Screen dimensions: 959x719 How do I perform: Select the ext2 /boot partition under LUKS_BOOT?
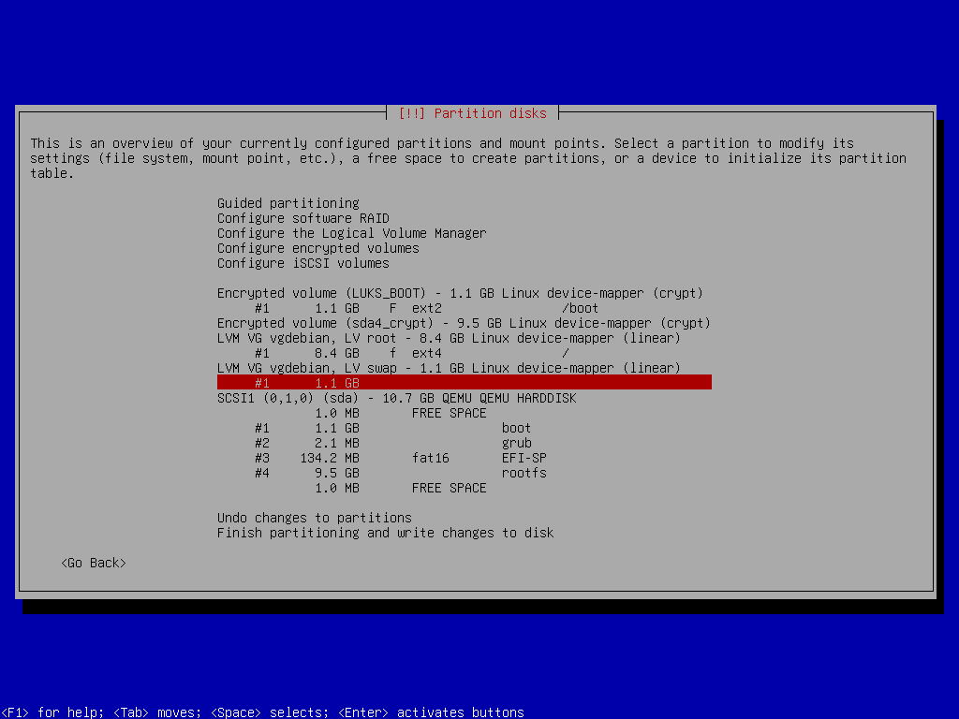(x=375, y=307)
